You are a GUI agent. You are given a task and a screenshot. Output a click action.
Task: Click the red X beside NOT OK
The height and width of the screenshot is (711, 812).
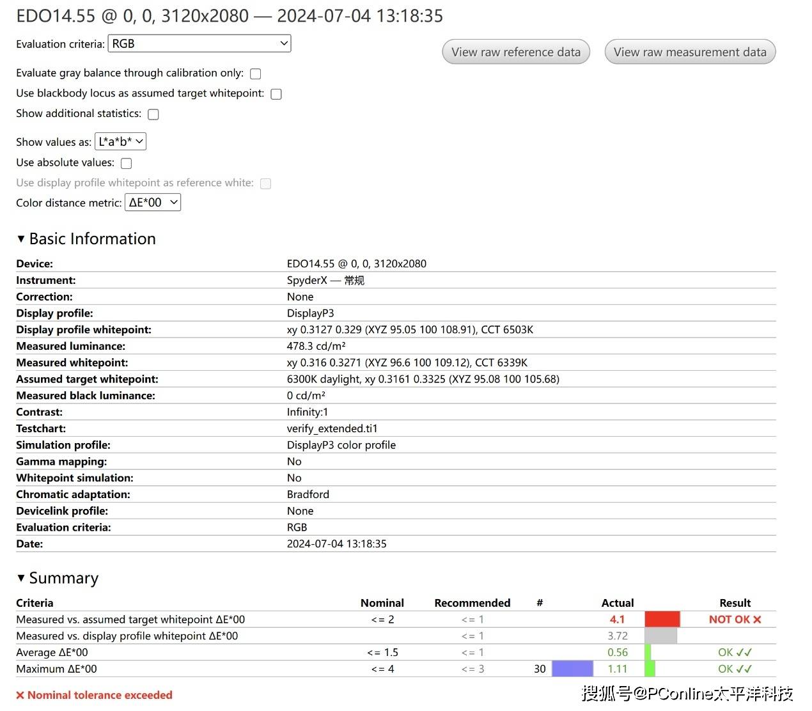pos(757,620)
